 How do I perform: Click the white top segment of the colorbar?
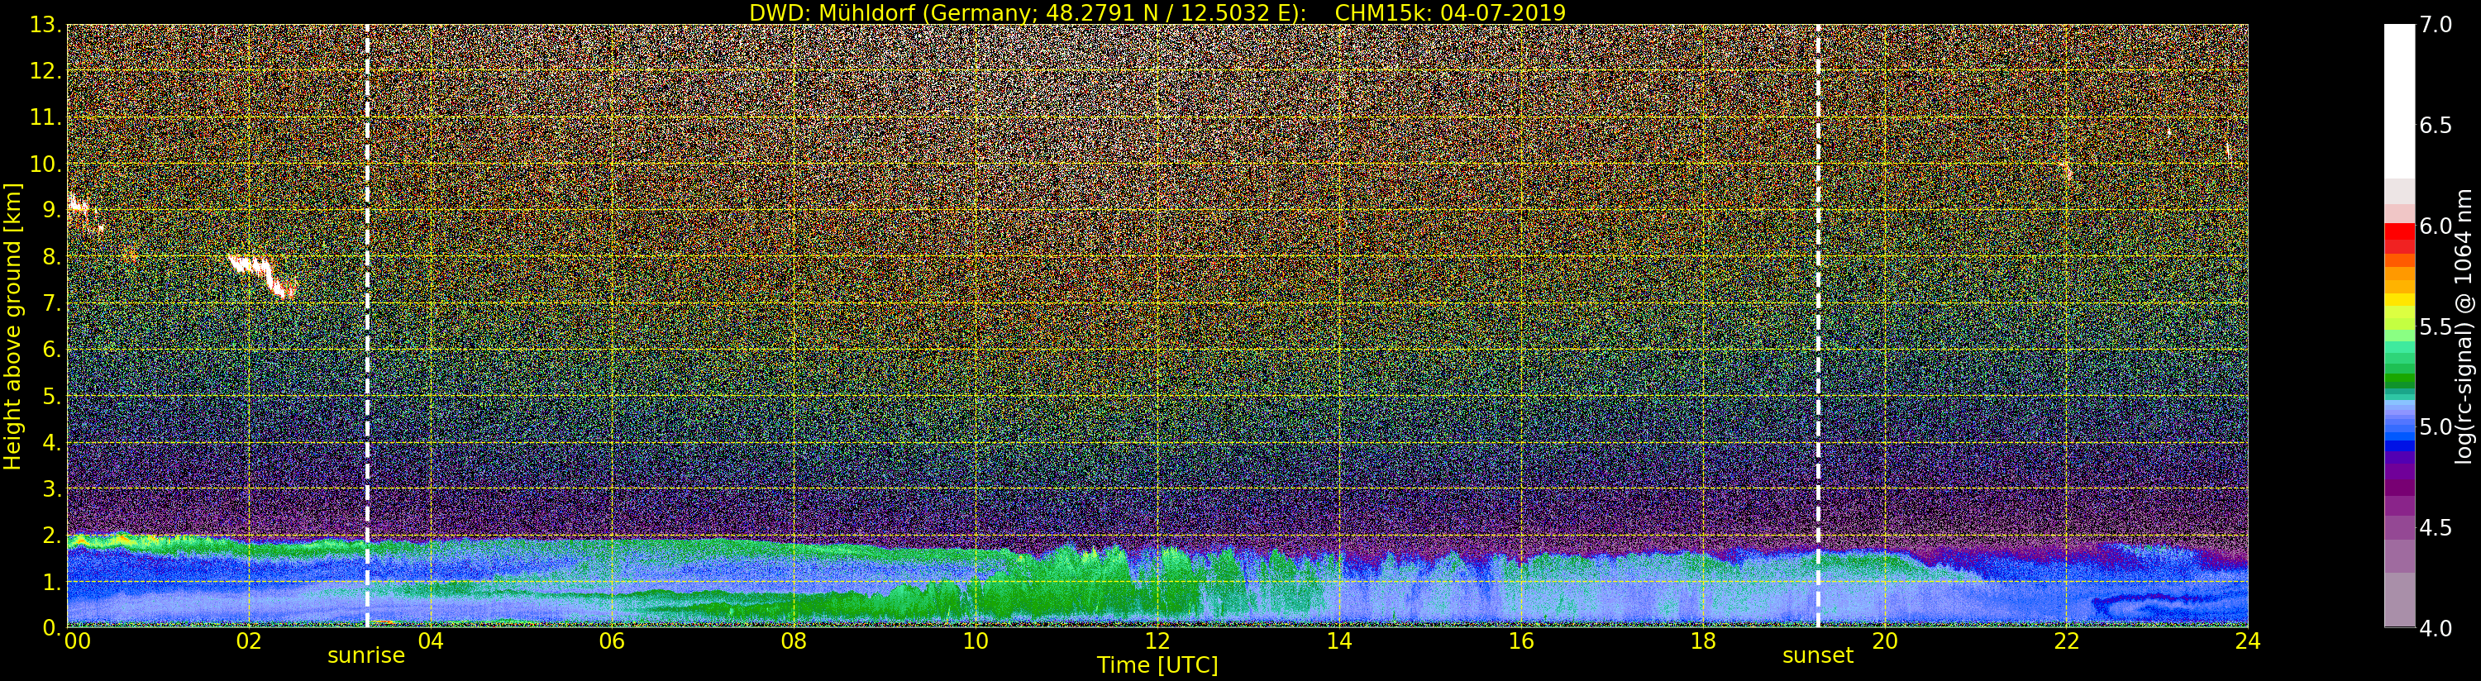point(2399,101)
